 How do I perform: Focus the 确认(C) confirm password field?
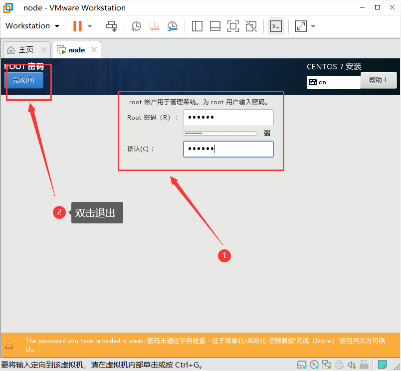pyautogui.click(x=228, y=149)
